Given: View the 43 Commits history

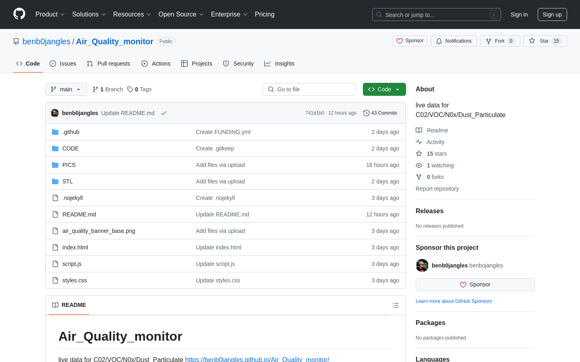Looking at the screenshot, I should (380, 113).
